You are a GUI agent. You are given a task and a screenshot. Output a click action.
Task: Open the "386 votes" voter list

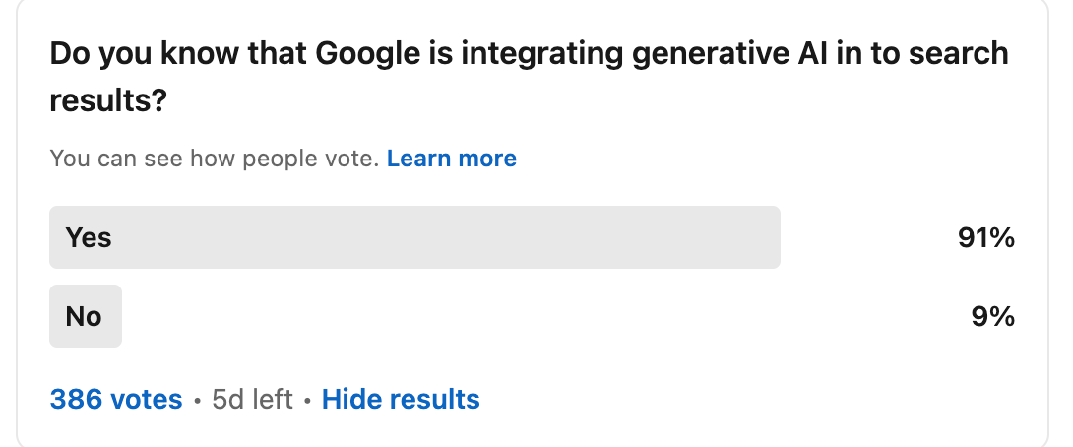tap(116, 399)
